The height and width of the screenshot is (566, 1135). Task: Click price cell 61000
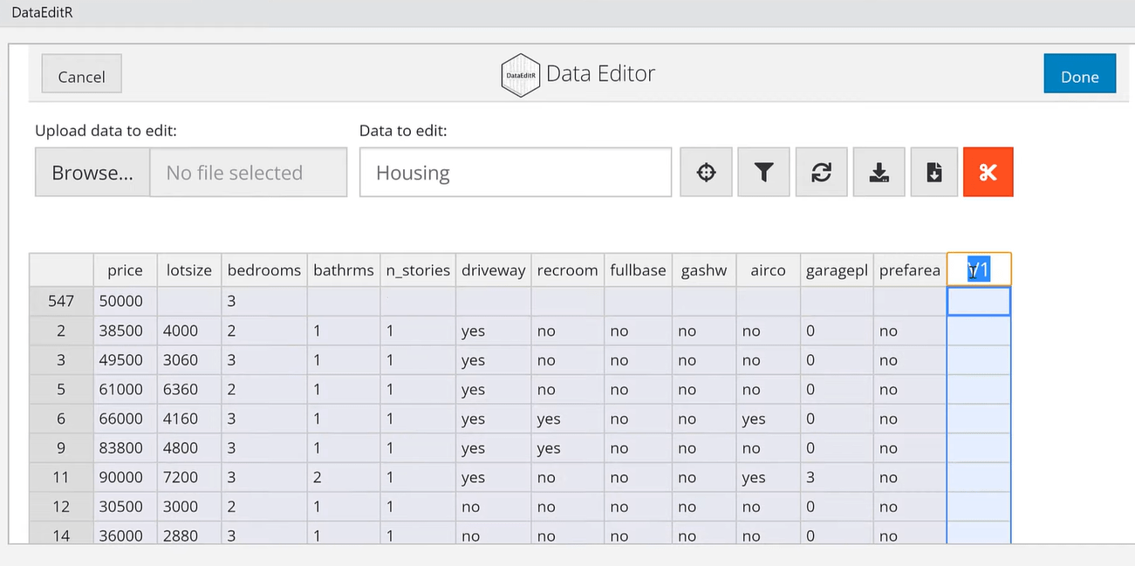click(x=125, y=390)
